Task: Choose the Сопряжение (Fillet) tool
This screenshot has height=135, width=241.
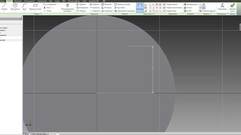Action: click(x=50, y=4)
